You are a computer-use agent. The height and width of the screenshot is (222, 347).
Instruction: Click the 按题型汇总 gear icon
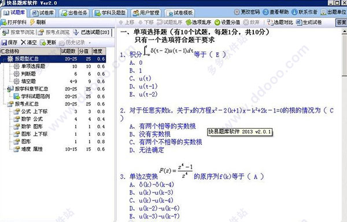(10, 59)
